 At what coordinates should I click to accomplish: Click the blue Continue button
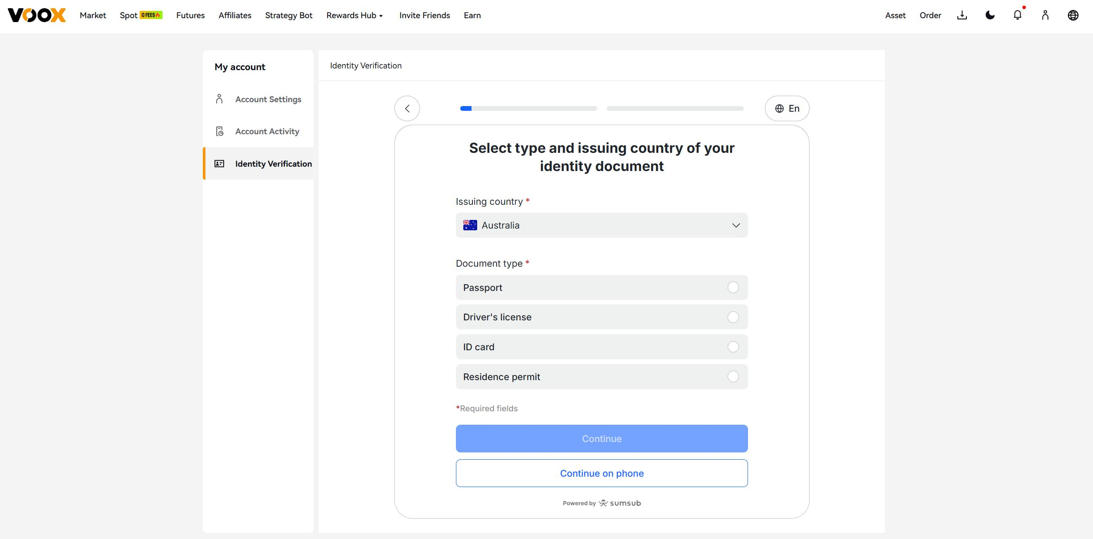[602, 439]
